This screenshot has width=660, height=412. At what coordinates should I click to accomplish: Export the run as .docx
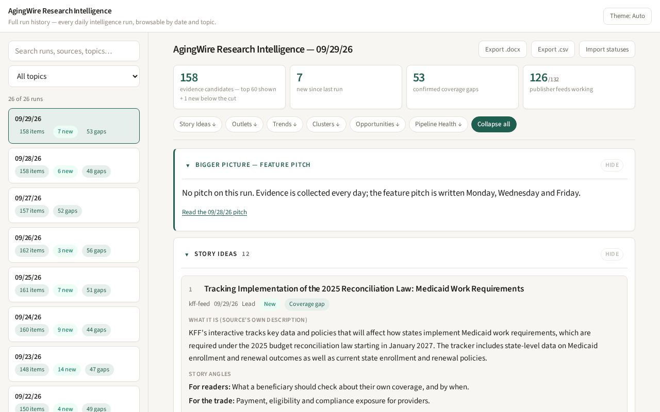tap(503, 49)
